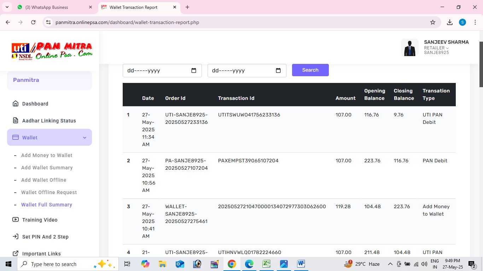Click the Training Video play icon

point(16,219)
